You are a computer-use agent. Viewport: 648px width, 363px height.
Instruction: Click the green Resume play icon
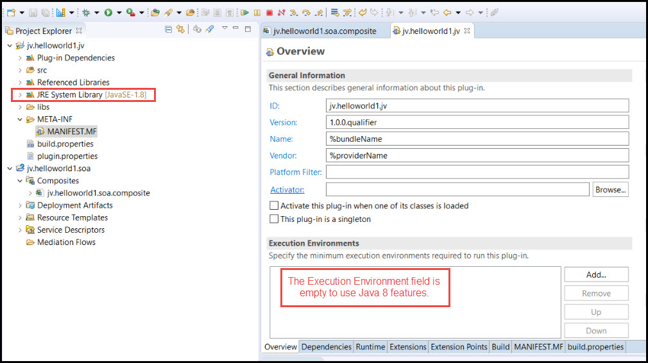coord(244,12)
